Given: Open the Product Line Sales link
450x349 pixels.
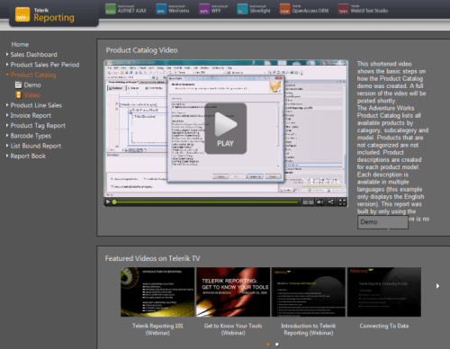Looking at the screenshot, I should point(36,105).
